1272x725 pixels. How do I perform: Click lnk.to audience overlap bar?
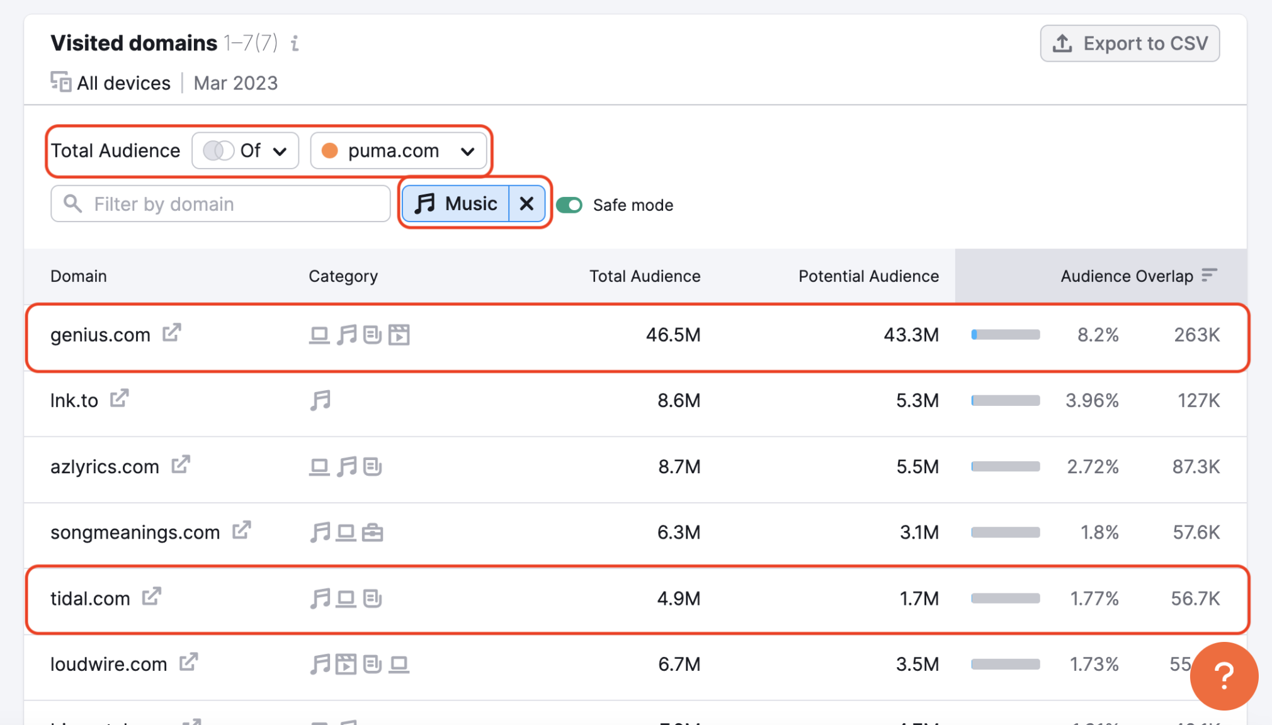[1006, 400]
